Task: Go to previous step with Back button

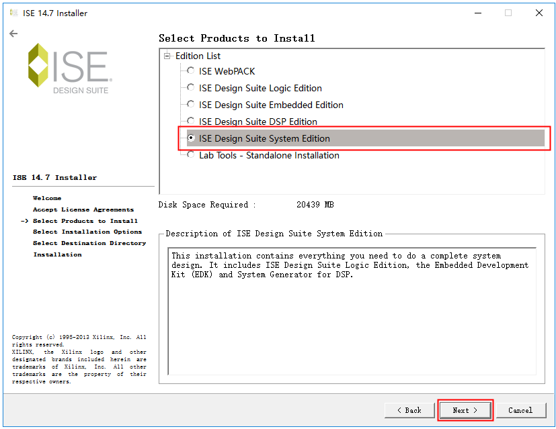Action: [x=409, y=410]
